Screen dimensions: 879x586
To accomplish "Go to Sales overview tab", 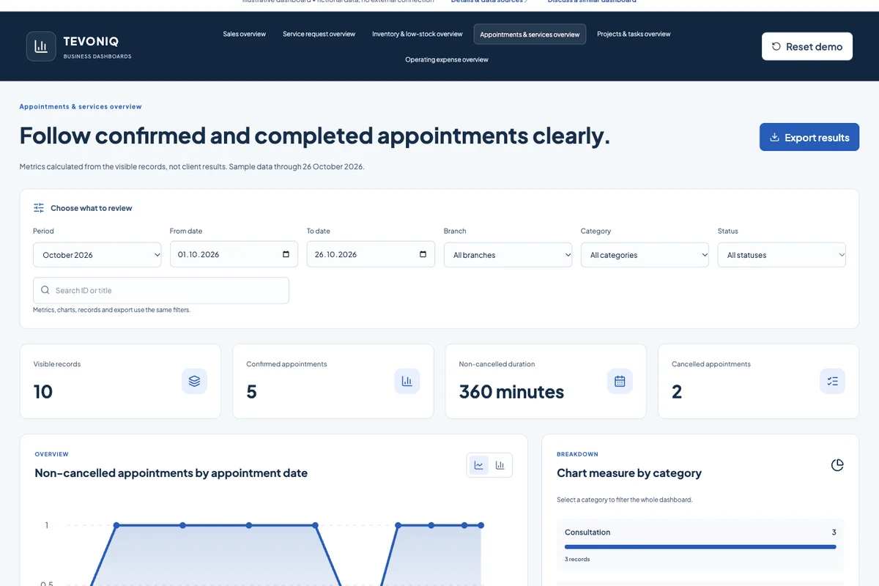I will point(245,34).
